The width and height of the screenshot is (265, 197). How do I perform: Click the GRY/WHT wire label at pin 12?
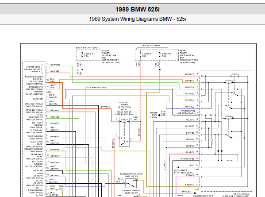(x=55, y=156)
